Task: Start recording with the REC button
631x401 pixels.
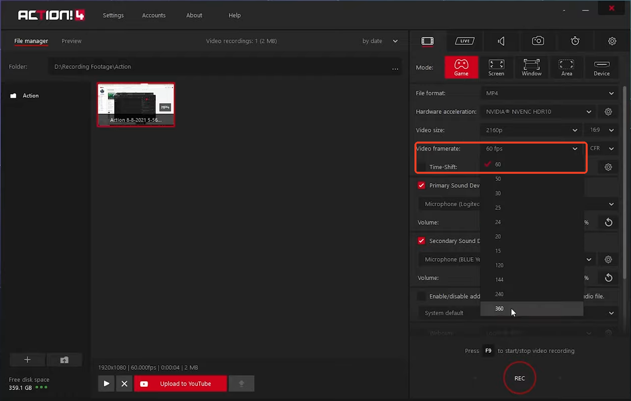Action: (519, 378)
